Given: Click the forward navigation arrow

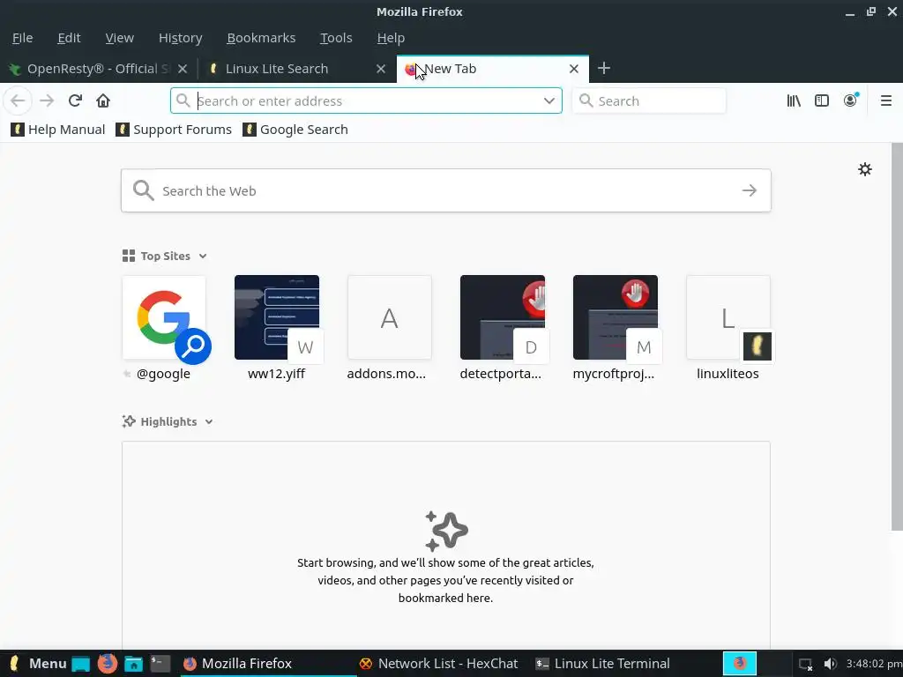Looking at the screenshot, I should pyautogui.click(x=47, y=100).
